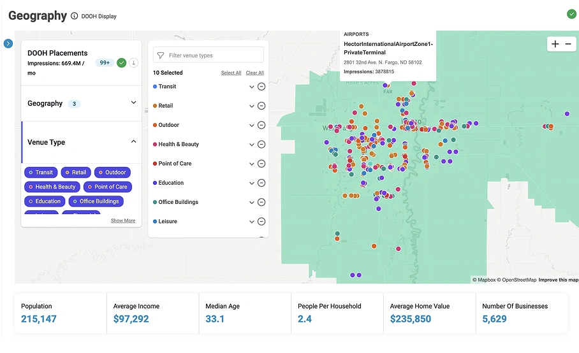Click the Filter venue types search field
Screen dimensions: 579x353
coord(209,55)
